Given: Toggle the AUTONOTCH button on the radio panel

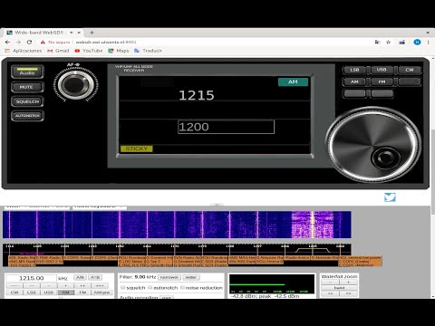Looking at the screenshot, I should coord(27,116).
